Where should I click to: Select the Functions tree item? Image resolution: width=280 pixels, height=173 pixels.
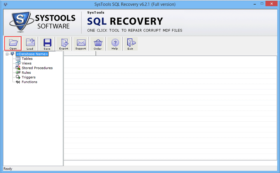click(x=29, y=82)
